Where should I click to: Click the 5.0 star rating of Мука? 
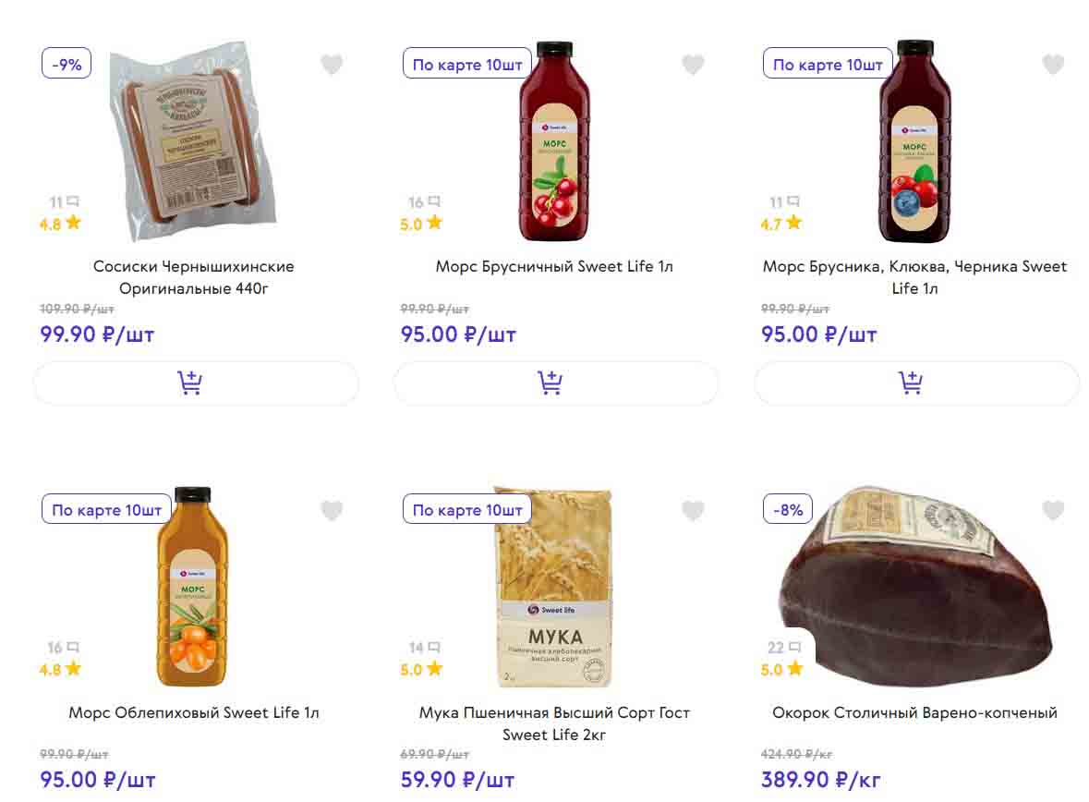(422, 669)
